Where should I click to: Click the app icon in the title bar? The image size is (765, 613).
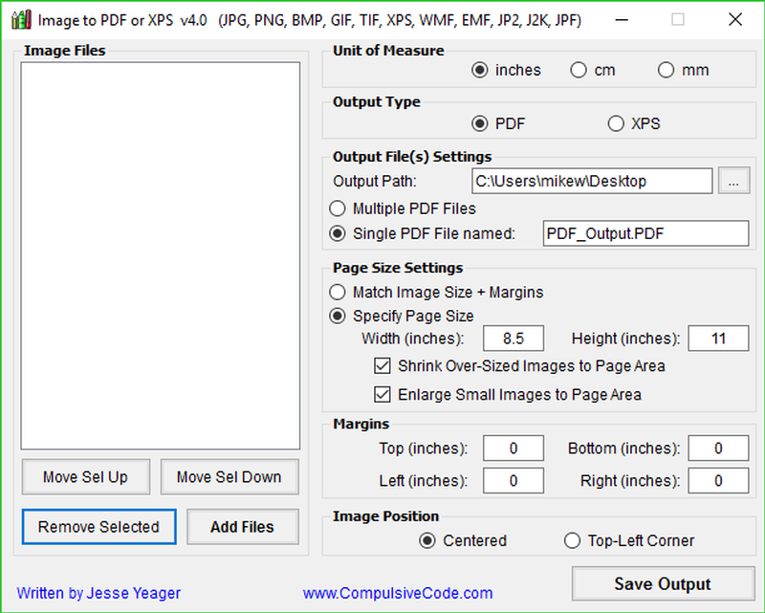[21, 20]
